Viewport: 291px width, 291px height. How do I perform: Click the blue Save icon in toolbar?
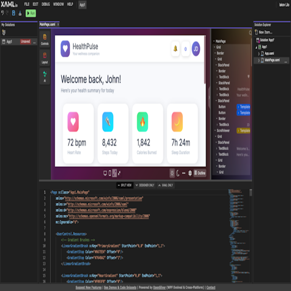click(14, 13)
